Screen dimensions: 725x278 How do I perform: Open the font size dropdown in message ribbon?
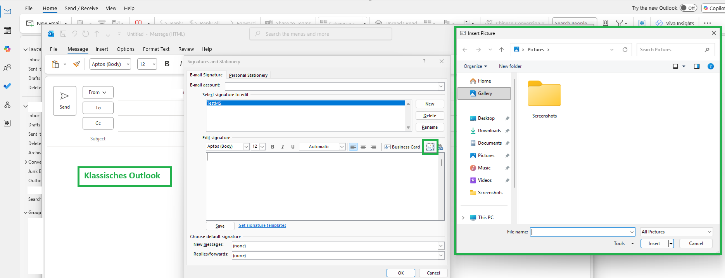pos(154,64)
